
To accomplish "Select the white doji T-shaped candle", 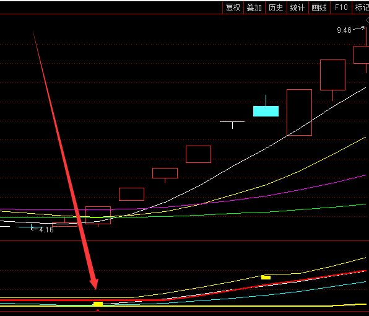I will tap(232, 124).
